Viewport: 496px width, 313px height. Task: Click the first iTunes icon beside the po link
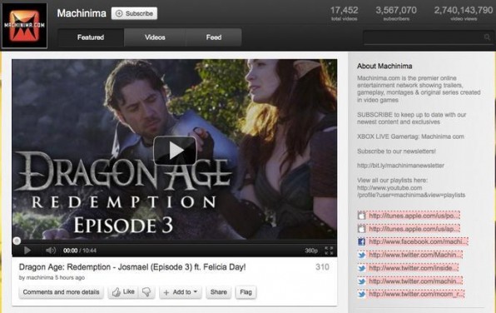pos(361,216)
